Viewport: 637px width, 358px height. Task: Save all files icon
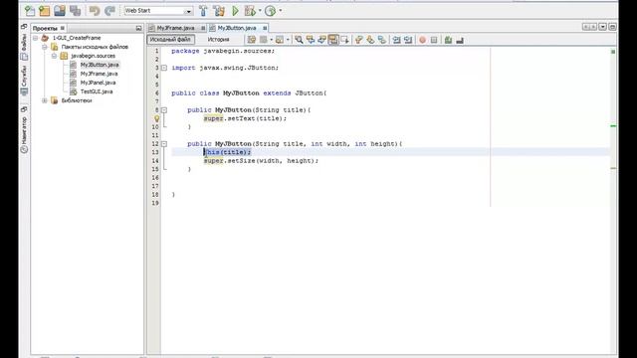click(x=76, y=11)
